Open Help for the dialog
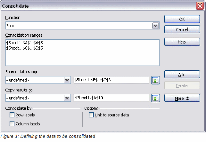 coord(182,42)
